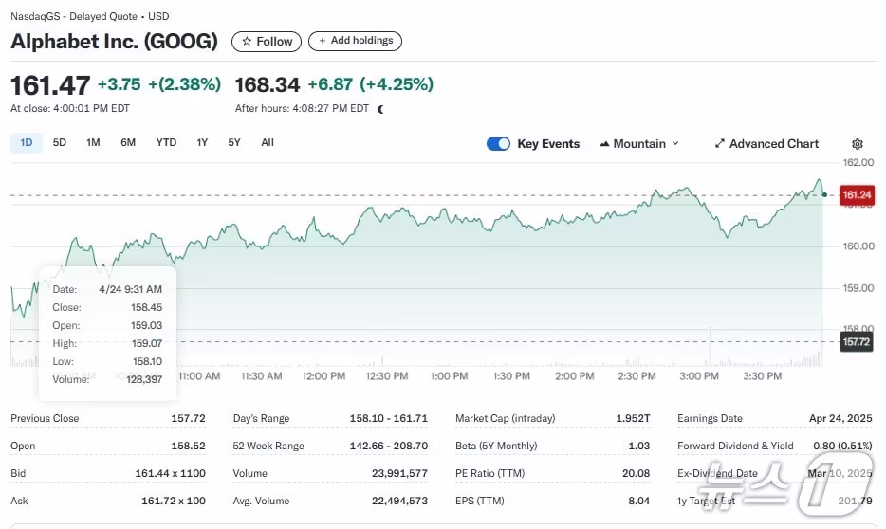Image resolution: width=886 pixels, height=529 pixels.
Task: Click the plus icon in Add holdings
Action: [x=323, y=41]
